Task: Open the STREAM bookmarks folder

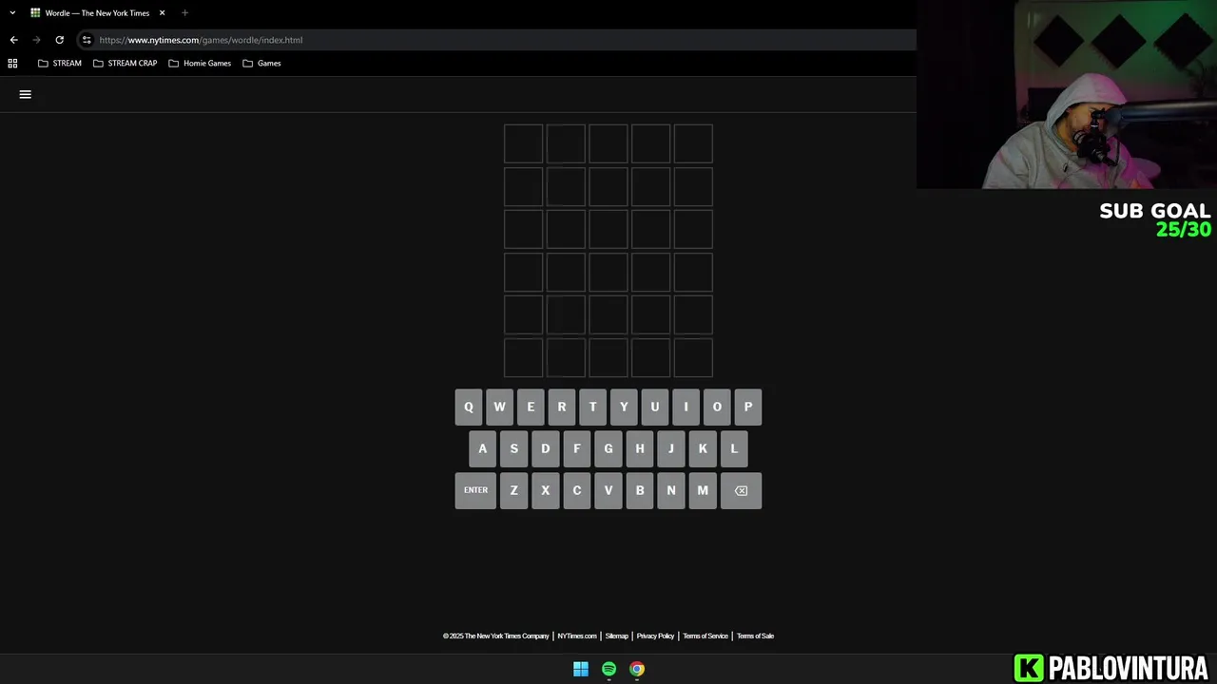Action: (x=59, y=63)
